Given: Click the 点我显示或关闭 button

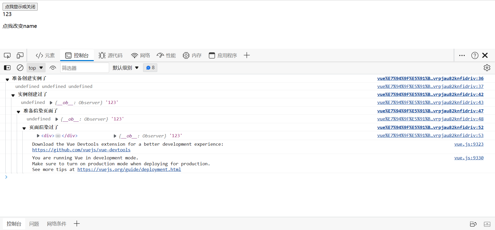Looking at the screenshot, I should pyautogui.click(x=20, y=7).
